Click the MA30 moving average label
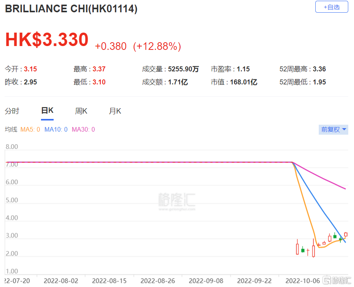 (83, 129)
